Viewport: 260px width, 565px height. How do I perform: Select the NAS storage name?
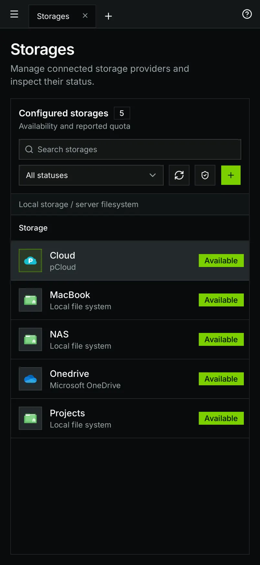pyautogui.click(x=59, y=334)
